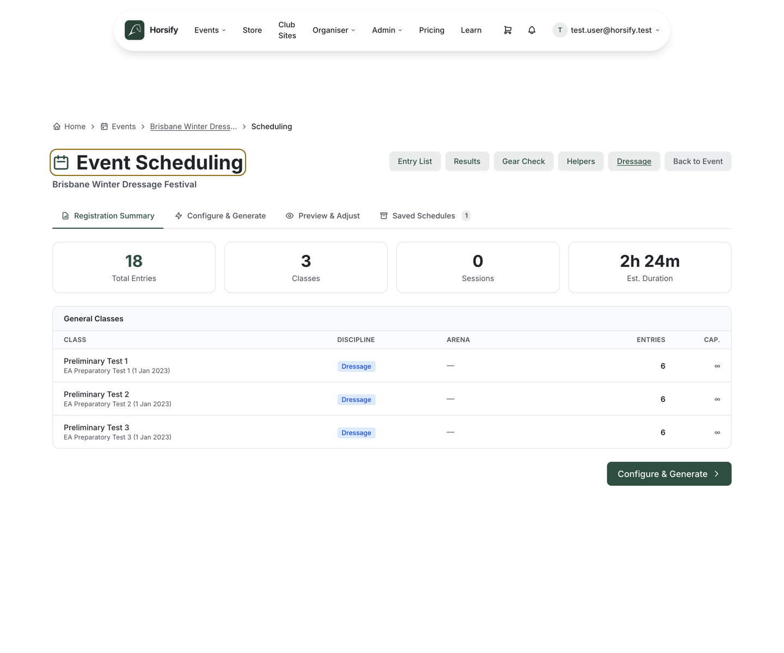Switch to Preview & Adjust tab
This screenshot has width=784, height=653.
click(x=323, y=216)
